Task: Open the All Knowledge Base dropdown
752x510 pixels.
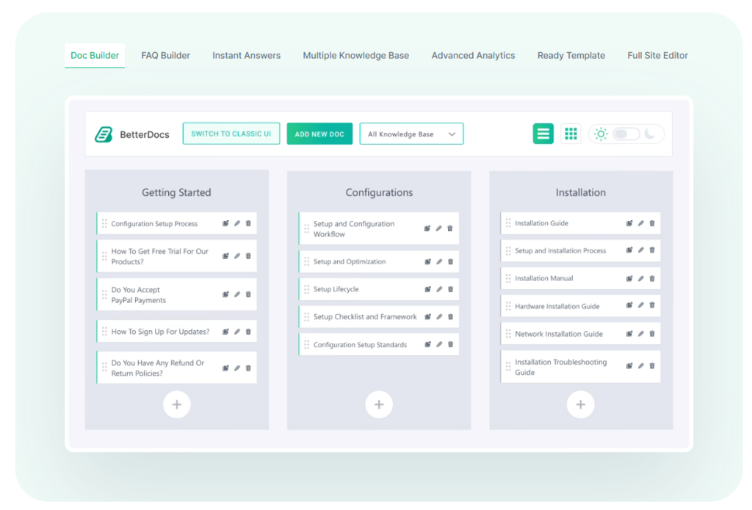Action: coord(411,134)
